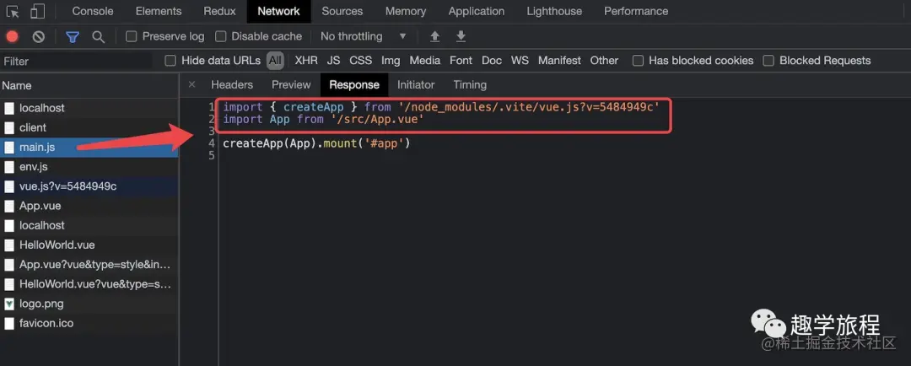The height and width of the screenshot is (366, 911).
Task: Export HAR file with download arrow
Action: (x=461, y=36)
